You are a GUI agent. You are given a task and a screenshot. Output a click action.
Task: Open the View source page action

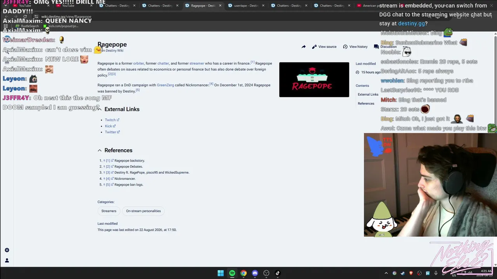point(324,46)
